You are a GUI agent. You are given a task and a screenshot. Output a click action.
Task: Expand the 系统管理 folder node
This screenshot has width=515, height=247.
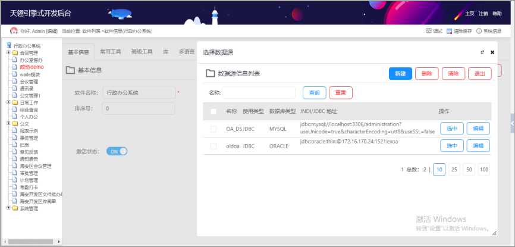point(8,209)
